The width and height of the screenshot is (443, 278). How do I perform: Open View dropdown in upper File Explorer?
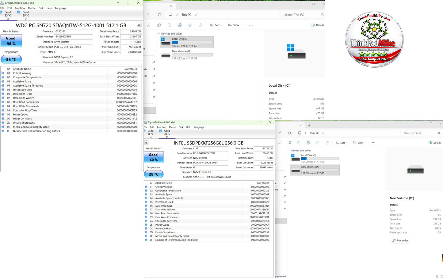tap(235, 25)
